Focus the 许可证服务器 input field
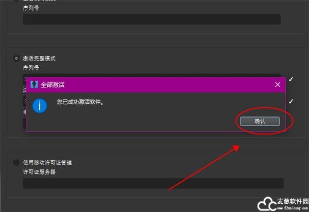309x212 pixels. coord(153,183)
